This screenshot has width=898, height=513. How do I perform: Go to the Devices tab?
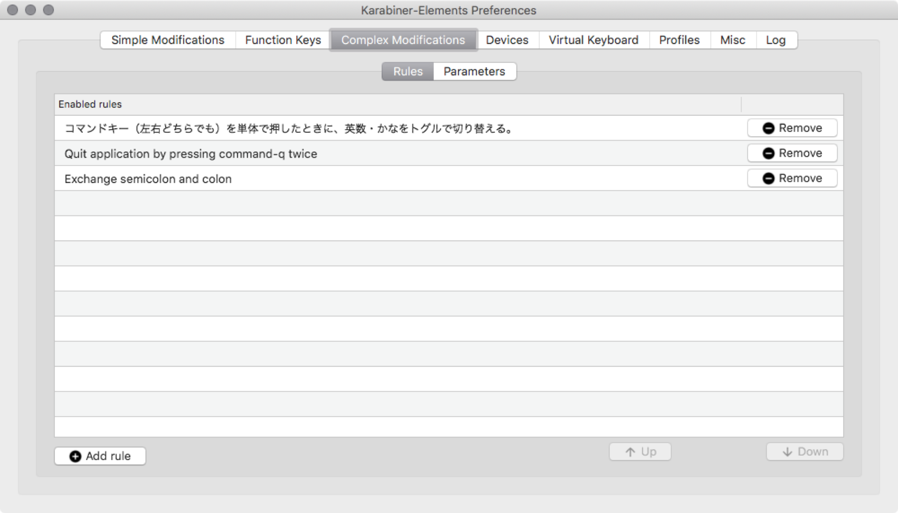click(507, 40)
